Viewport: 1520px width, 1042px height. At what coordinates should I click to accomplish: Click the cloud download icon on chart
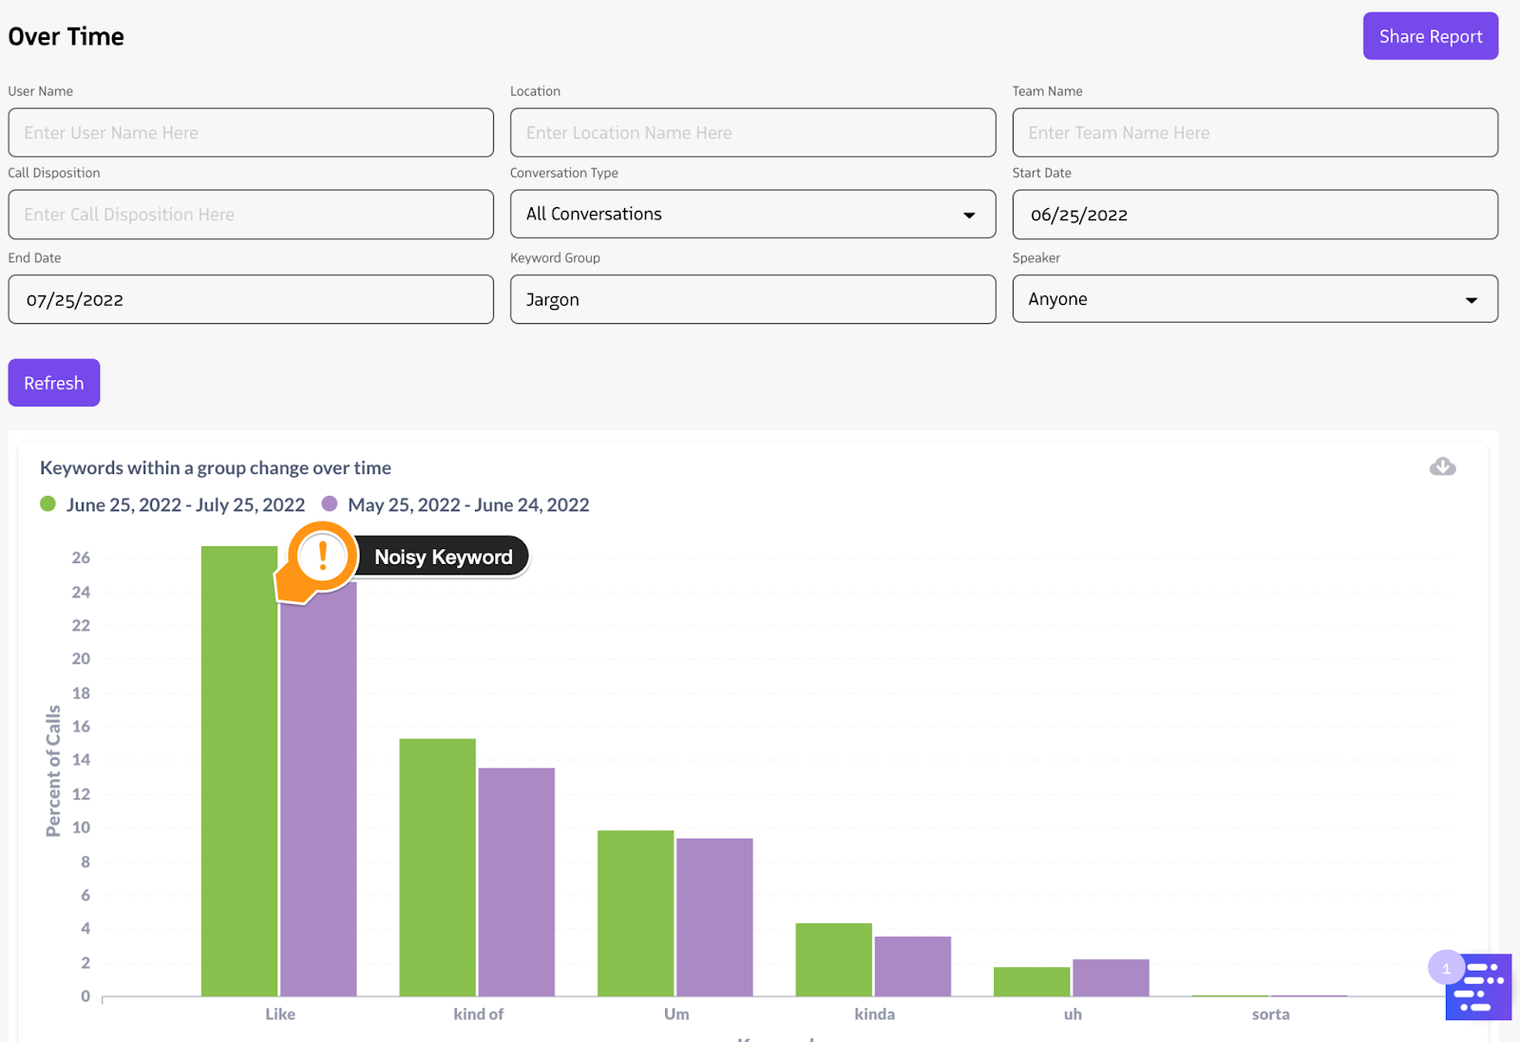1442,466
